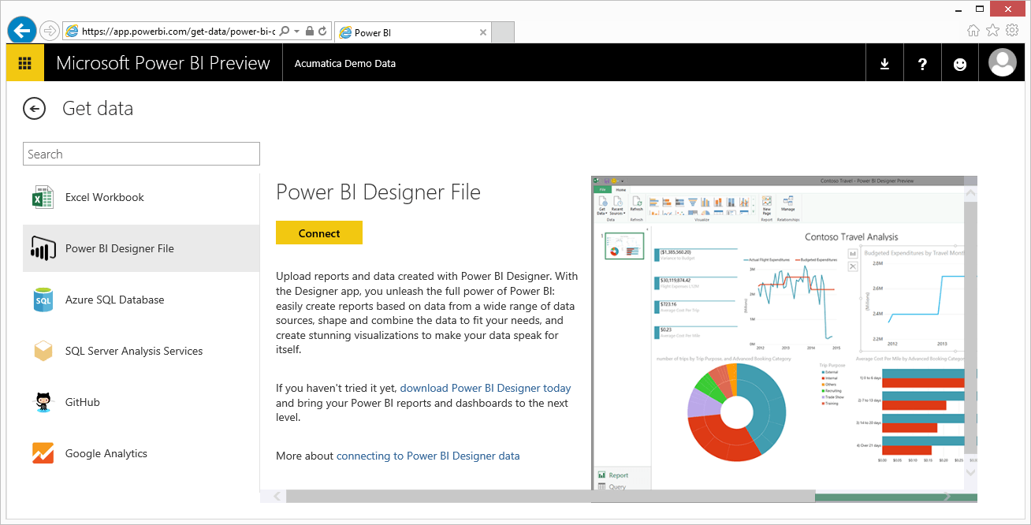Screen dimensions: 1031x525
Task: Select Power BI Designer File label
Action: pyautogui.click(x=120, y=248)
